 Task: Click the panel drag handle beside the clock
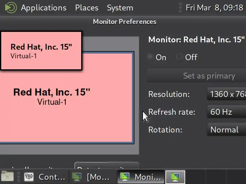pyautogui.click(x=180, y=7)
